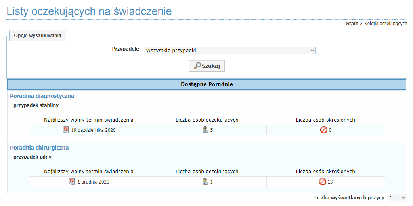Screen dimensions: 413x206
Task: Click the red crossed-out icon next to 13
Action: [323, 182]
